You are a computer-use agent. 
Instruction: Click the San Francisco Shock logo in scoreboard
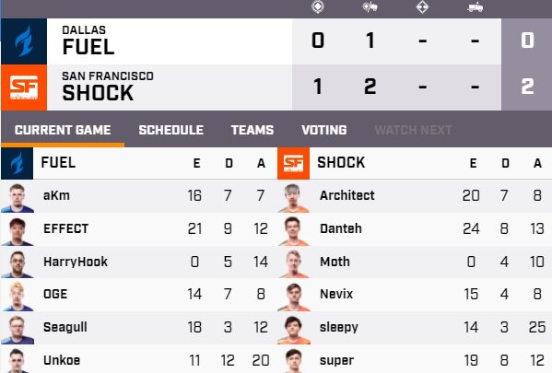(x=24, y=87)
